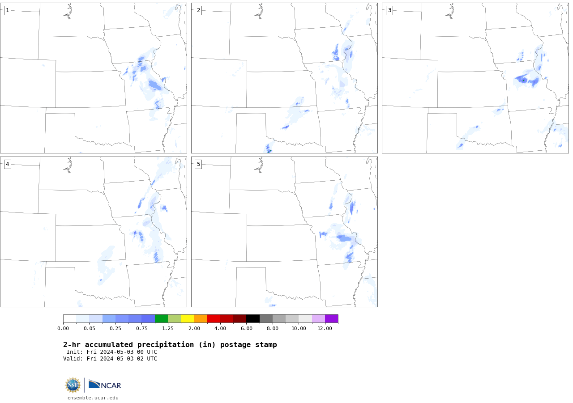
Task: Click the purple 12.00 inch color swatch
Action: coord(331,319)
